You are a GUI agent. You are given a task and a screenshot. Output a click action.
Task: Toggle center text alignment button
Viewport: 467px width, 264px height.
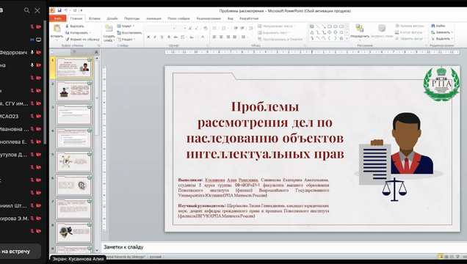pyautogui.click(x=221, y=37)
